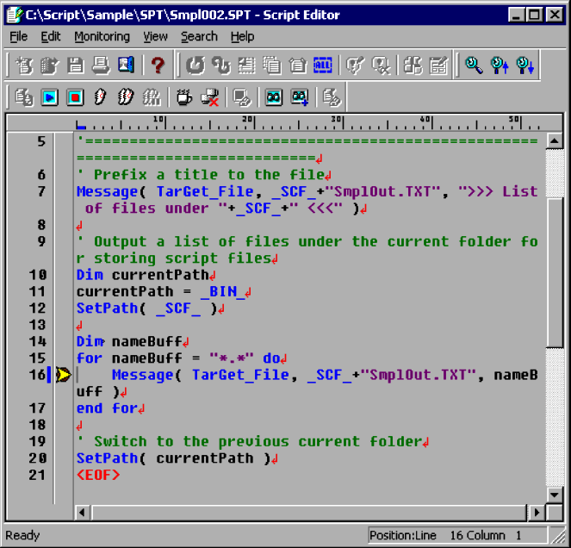Click Find previous icon with up arrow
571x548 pixels.
tap(500, 65)
